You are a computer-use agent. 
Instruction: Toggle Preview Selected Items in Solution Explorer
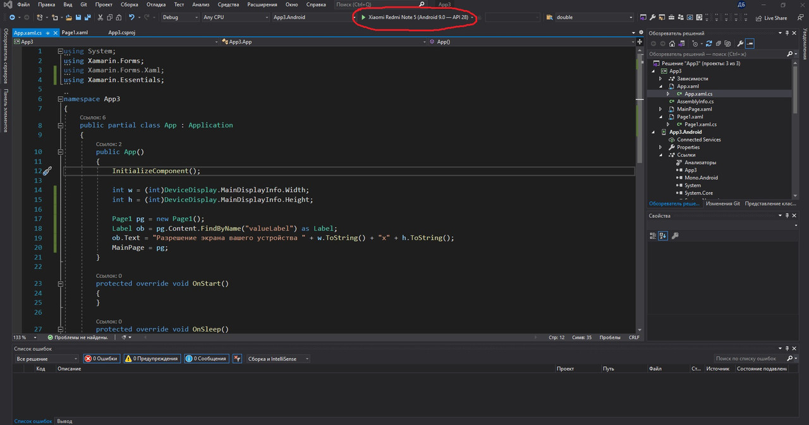point(750,44)
